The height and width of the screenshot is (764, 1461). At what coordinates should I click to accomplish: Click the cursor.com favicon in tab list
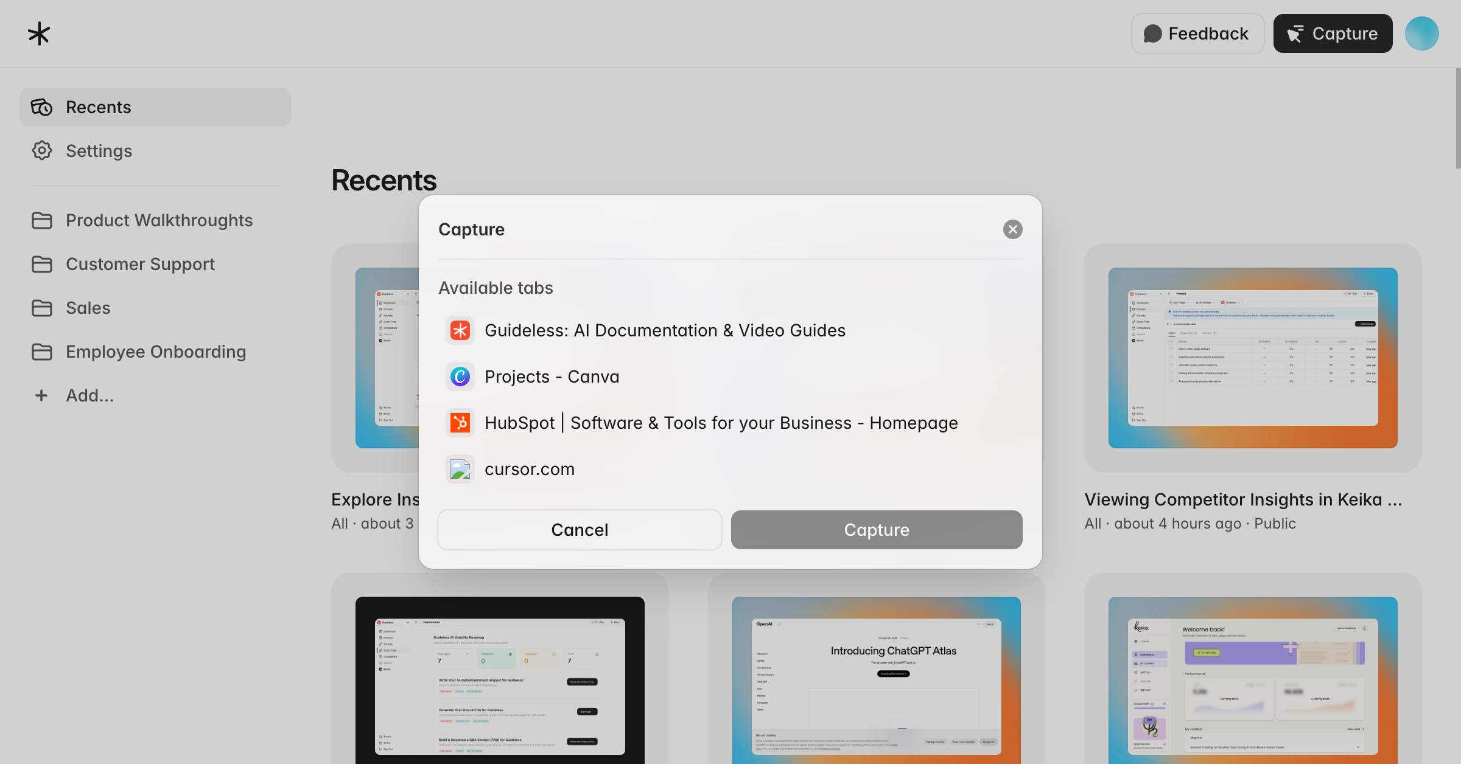460,469
